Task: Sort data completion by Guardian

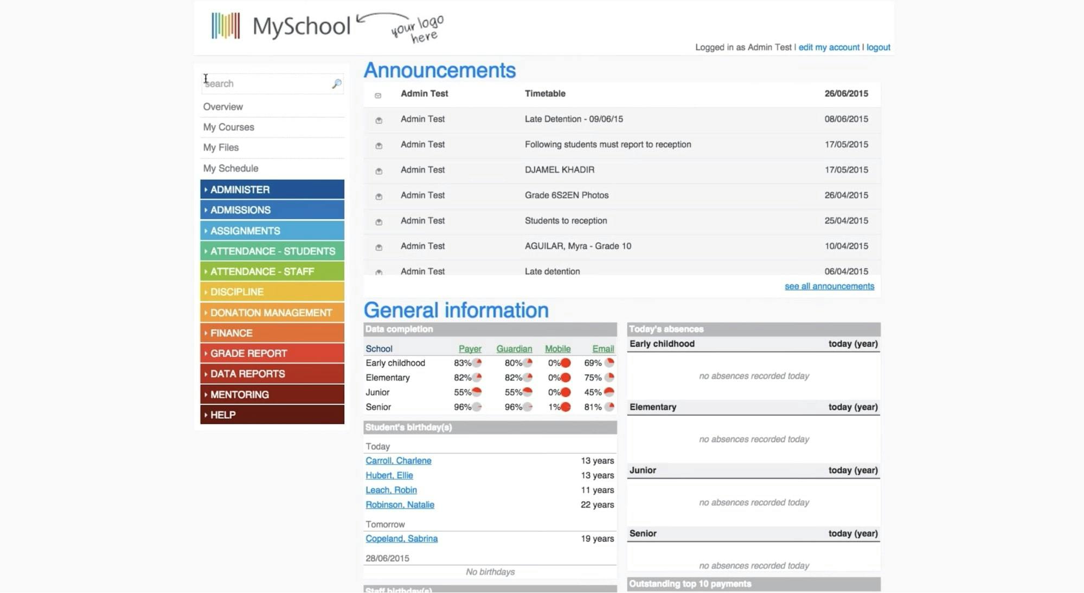Action: coord(514,349)
